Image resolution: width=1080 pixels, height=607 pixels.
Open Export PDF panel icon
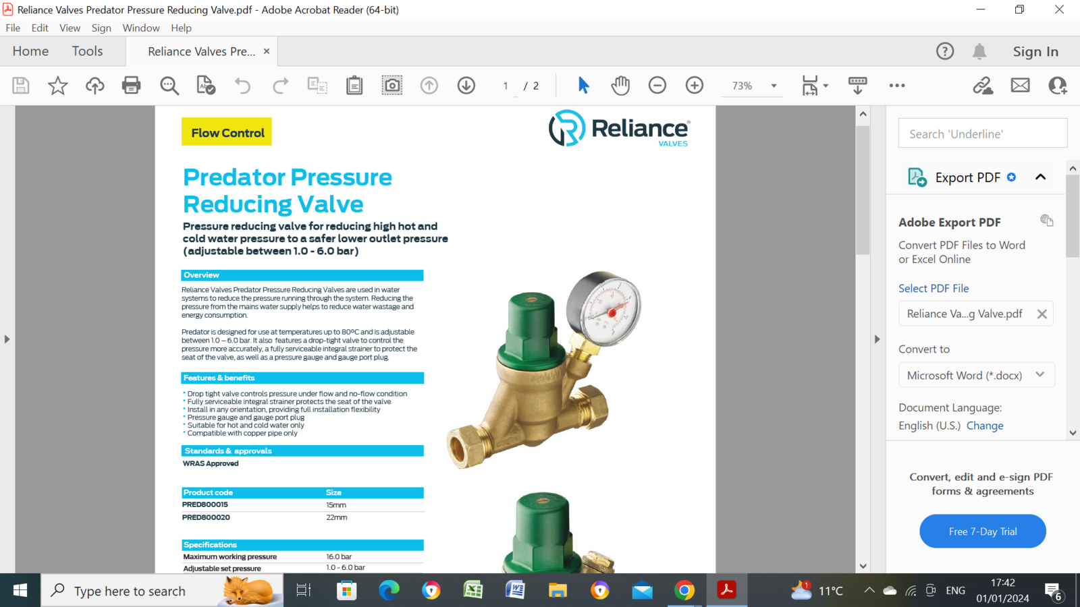[917, 177]
